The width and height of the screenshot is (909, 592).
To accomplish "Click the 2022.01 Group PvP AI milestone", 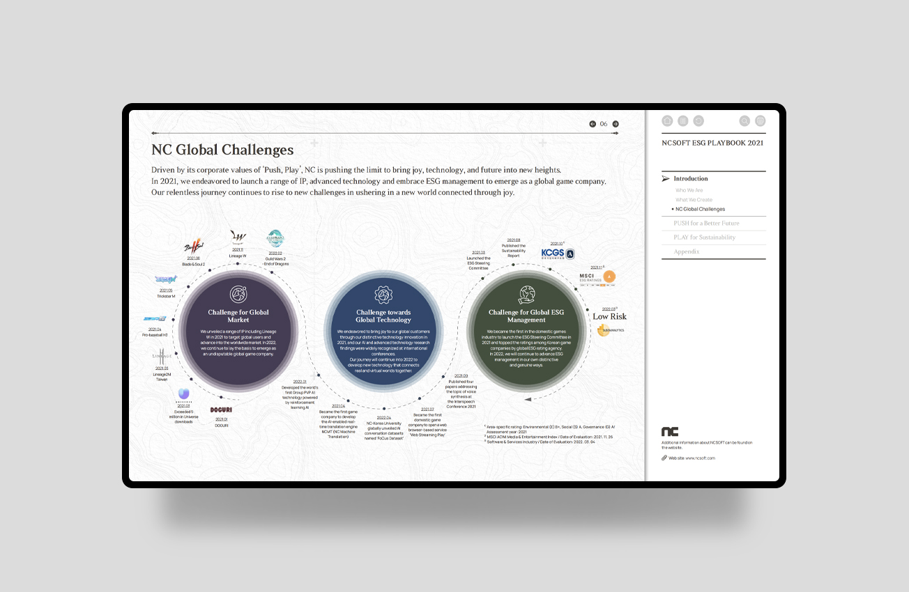I will [x=300, y=394].
